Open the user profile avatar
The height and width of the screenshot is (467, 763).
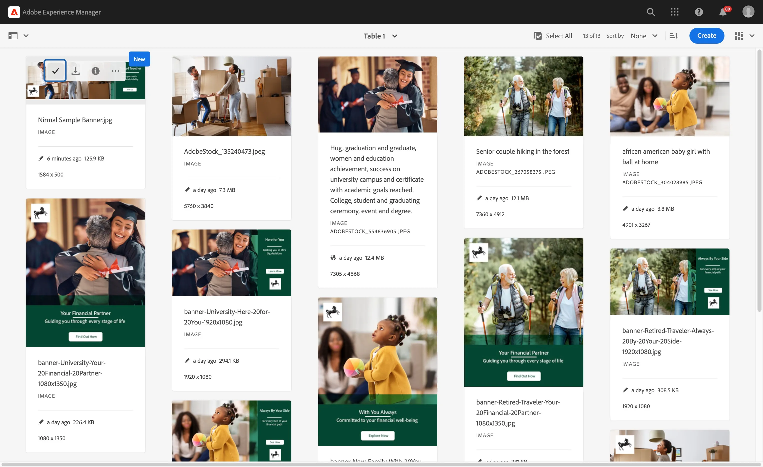pos(748,12)
